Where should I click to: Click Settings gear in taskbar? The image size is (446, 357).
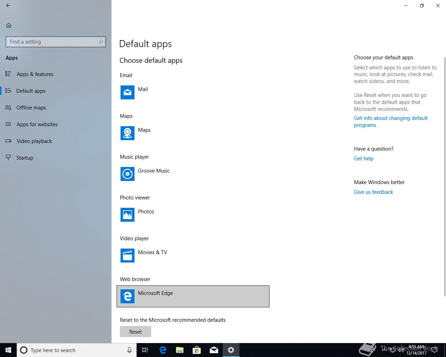point(231,350)
